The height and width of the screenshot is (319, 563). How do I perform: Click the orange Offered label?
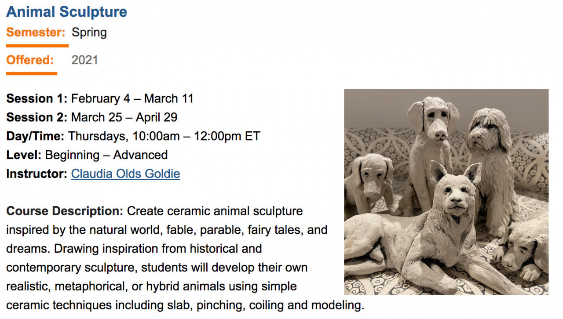(x=30, y=60)
